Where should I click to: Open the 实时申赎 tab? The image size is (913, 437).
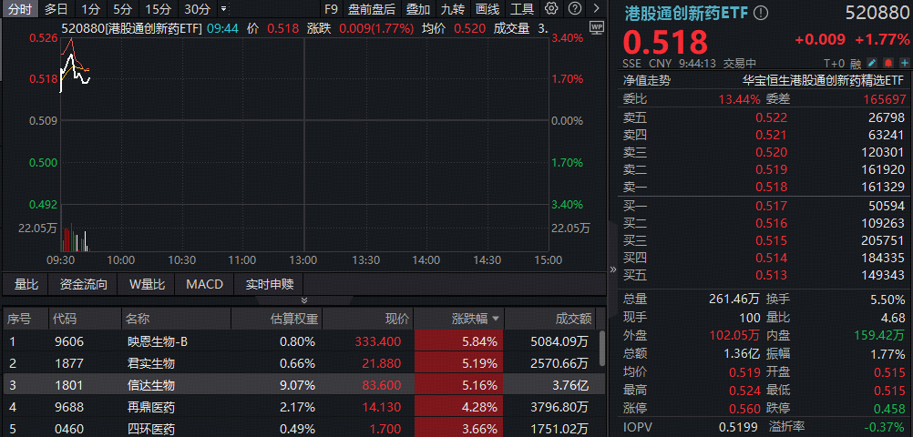tap(270, 285)
